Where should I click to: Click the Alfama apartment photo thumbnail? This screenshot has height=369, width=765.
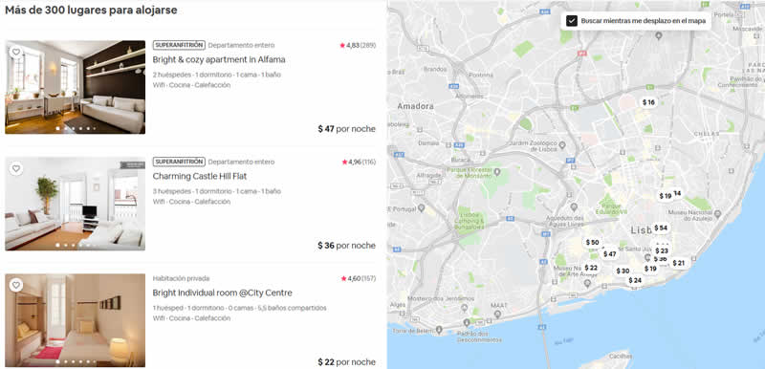[x=76, y=87]
